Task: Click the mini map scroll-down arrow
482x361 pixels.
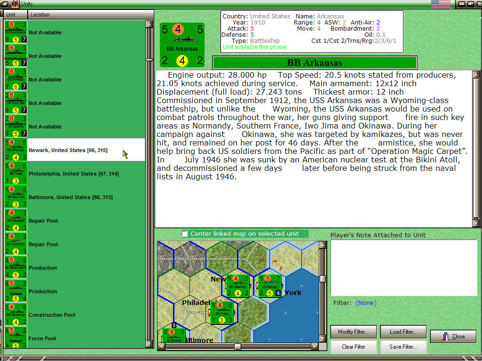Action: tap(323, 338)
